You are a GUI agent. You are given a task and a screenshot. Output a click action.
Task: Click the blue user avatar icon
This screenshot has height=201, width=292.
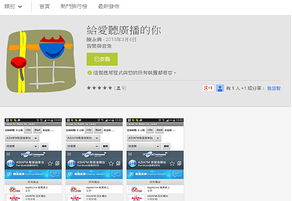[220, 88]
